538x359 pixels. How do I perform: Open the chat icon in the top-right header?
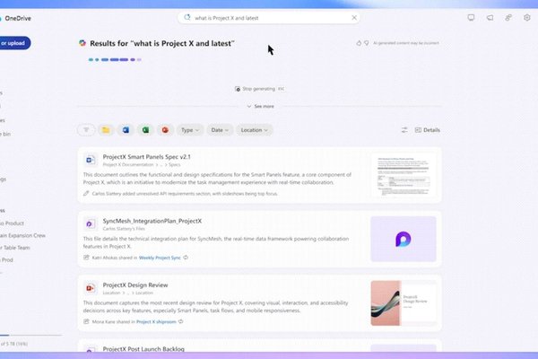[x=471, y=18]
